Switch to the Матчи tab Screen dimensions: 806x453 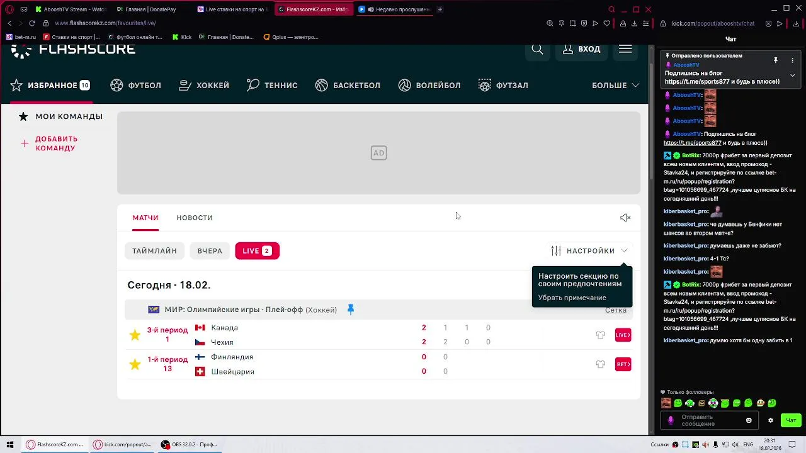tap(145, 218)
